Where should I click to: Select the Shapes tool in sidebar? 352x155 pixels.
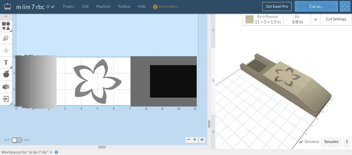[x=6, y=26]
